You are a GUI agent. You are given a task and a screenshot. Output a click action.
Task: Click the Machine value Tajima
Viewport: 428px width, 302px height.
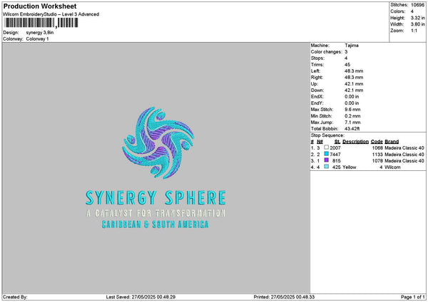pyautogui.click(x=352, y=46)
